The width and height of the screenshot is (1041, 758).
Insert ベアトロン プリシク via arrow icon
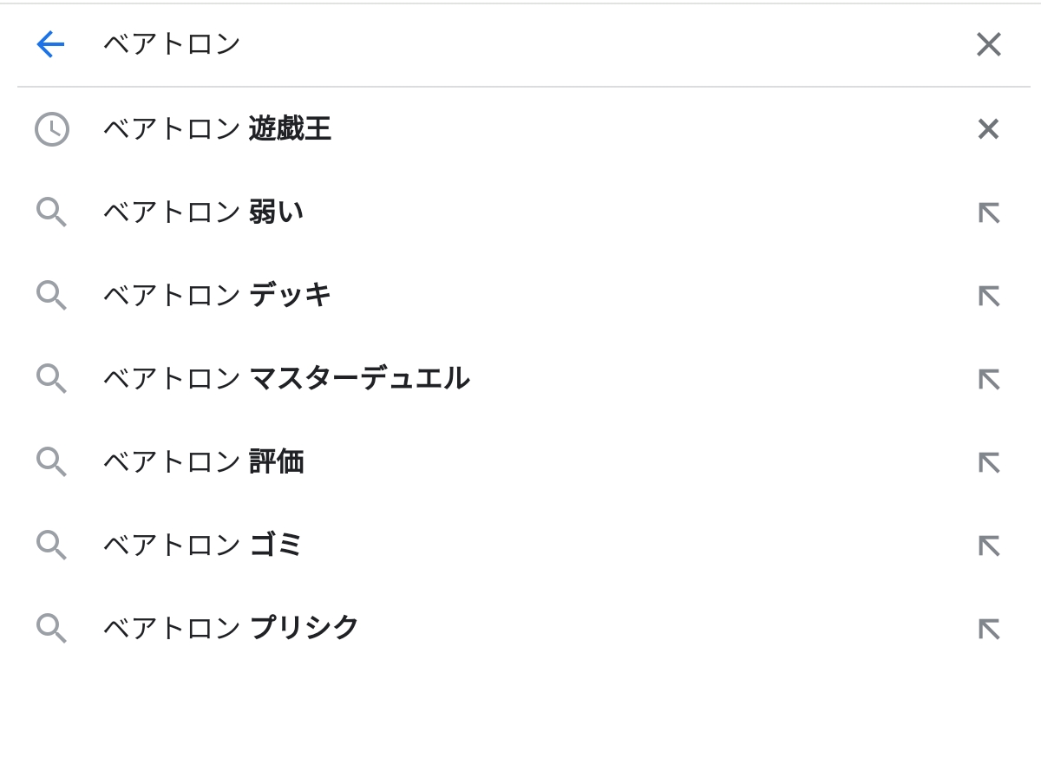click(988, 629)
